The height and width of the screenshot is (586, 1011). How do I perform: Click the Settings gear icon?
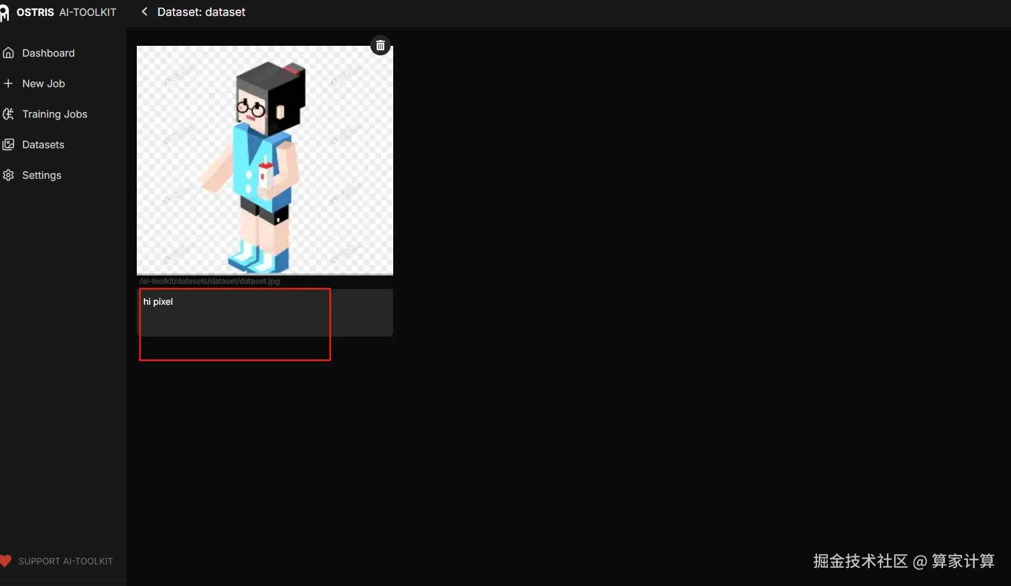[8, 175]
